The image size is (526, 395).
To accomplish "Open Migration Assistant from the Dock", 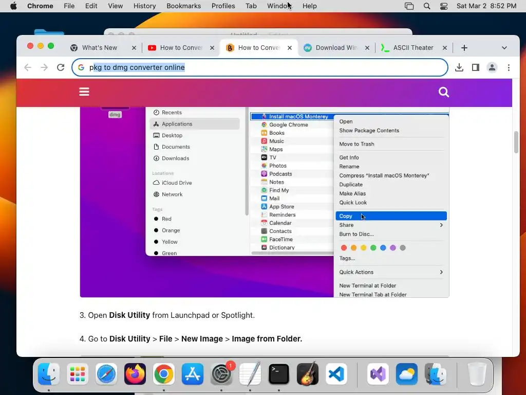I will coord(436,374).
